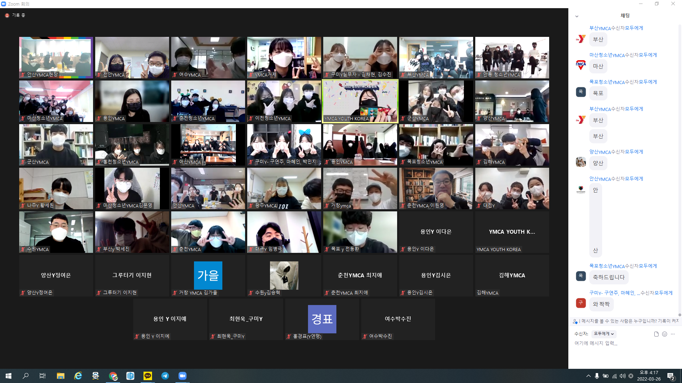Click the 목포 chat message bubble
Image resolution: width=682 pixels, height=383 pixels.
[598, 93]
